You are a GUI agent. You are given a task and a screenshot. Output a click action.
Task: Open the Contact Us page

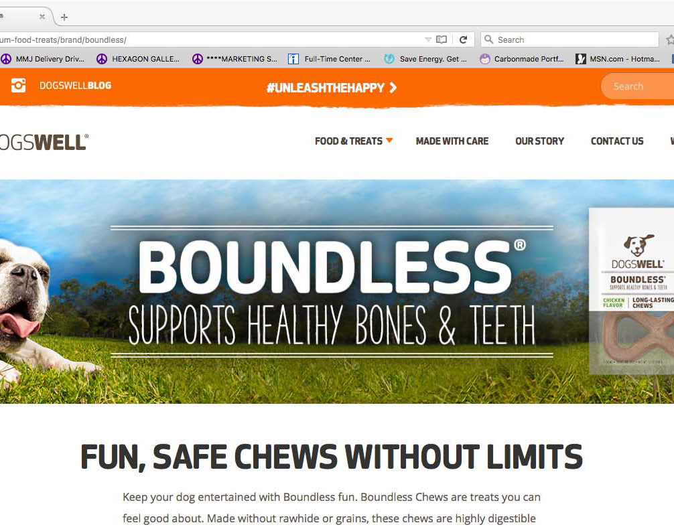pyautogui.click(x=617, y=141)
